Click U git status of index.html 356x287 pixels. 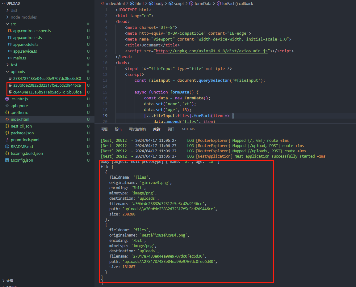(88, 119)
